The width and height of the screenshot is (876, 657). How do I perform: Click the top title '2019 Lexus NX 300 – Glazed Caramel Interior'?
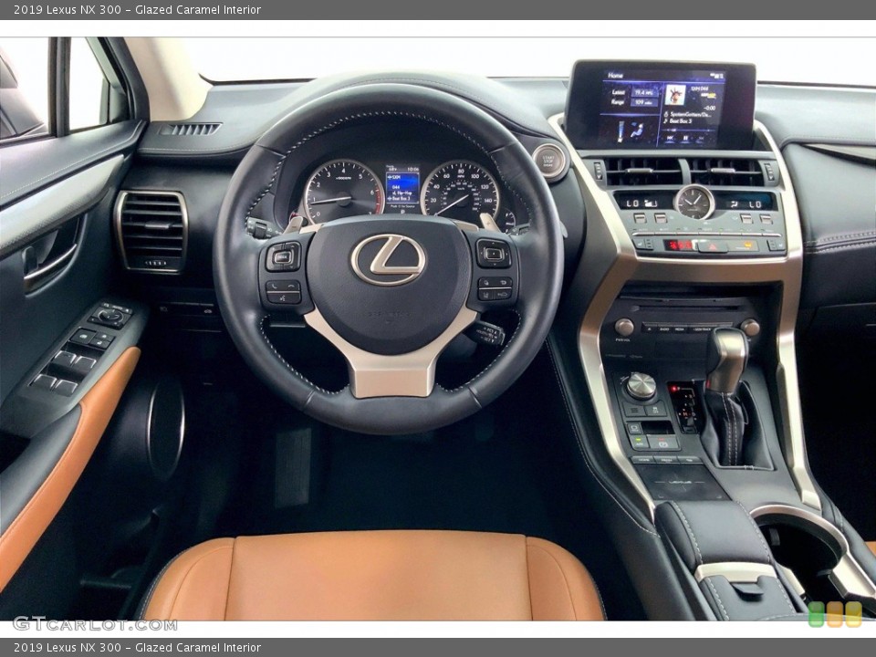tap(137, 9)
